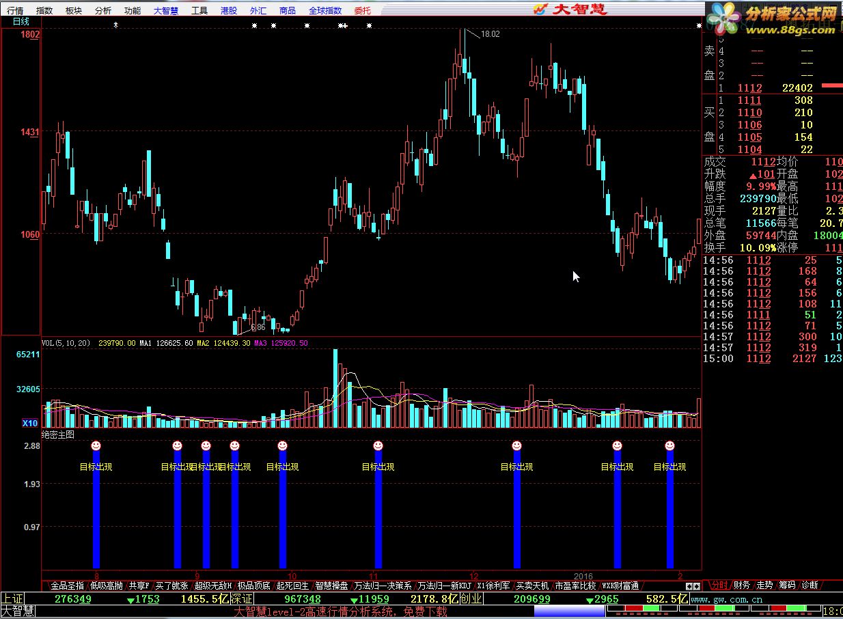Click the 总手 239790 total volume value
This screenshot has height=619, width=843.
pyautogui.click(x=758, y=198)
